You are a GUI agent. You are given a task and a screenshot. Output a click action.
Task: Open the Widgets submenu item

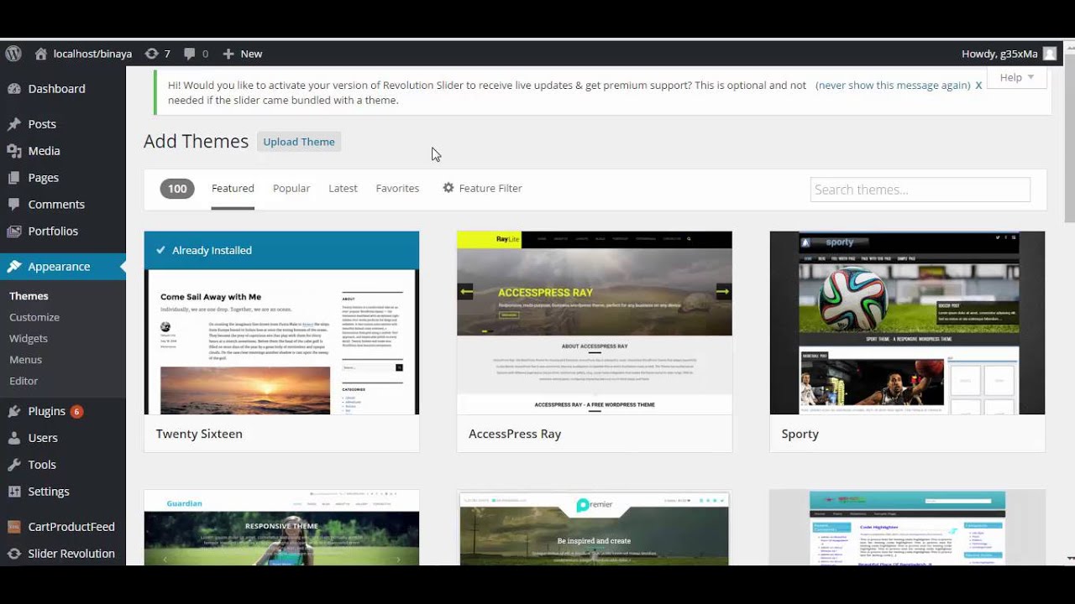[x=29, y=338]
